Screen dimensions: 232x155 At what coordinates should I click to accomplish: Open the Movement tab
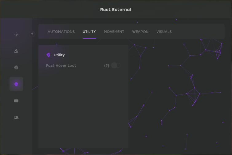tap(114, 32)
